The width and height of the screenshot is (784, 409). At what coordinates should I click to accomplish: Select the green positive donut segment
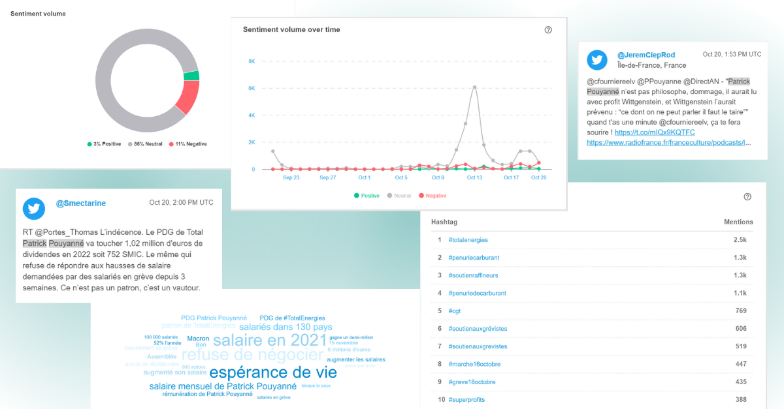(191, 76)
